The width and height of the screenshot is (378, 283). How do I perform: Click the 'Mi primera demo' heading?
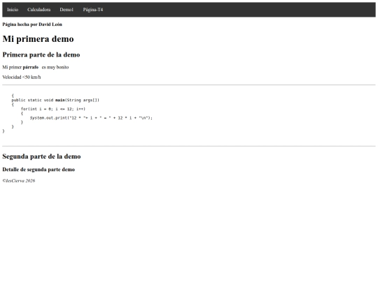38,38
